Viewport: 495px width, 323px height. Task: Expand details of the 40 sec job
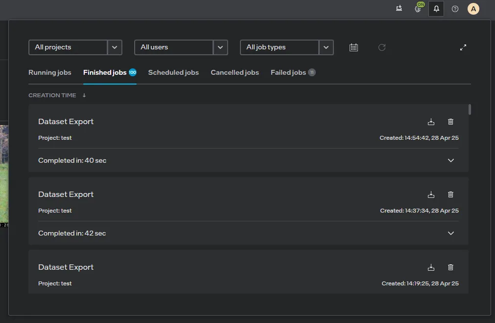[x=451, y=160]
